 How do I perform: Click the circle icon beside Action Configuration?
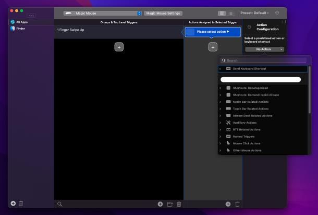click(x=249, y=27)
